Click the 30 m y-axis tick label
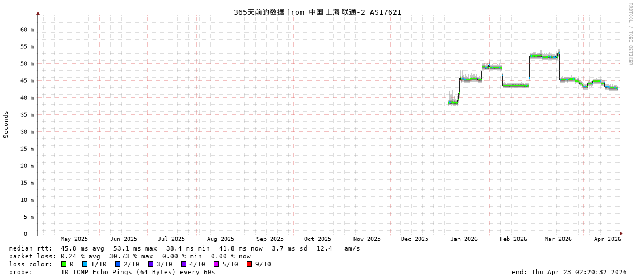Viewport: 636px width, 280px height. 27,131
